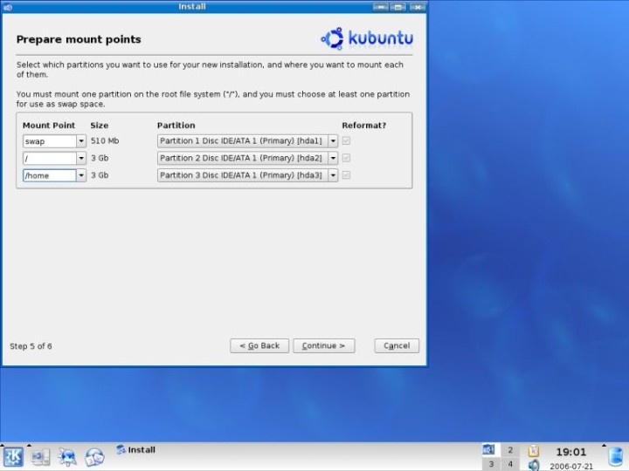The width and height of the screenshot is (629, 471).
Task: Click the Kubuntu logo in installer
Action: [367, 38]
